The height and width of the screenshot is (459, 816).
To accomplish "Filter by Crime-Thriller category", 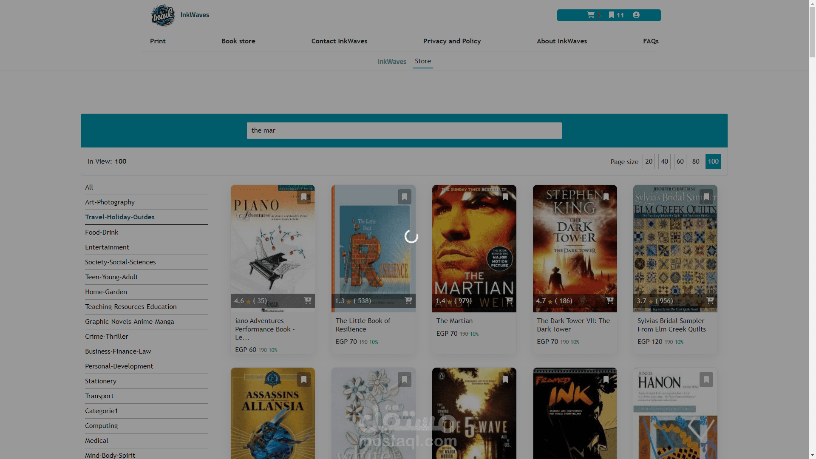I will pyautogui.click(x=107, y=337).
